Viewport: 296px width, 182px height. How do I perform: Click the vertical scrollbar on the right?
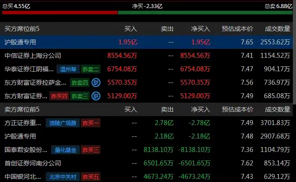tap(294, 53)
